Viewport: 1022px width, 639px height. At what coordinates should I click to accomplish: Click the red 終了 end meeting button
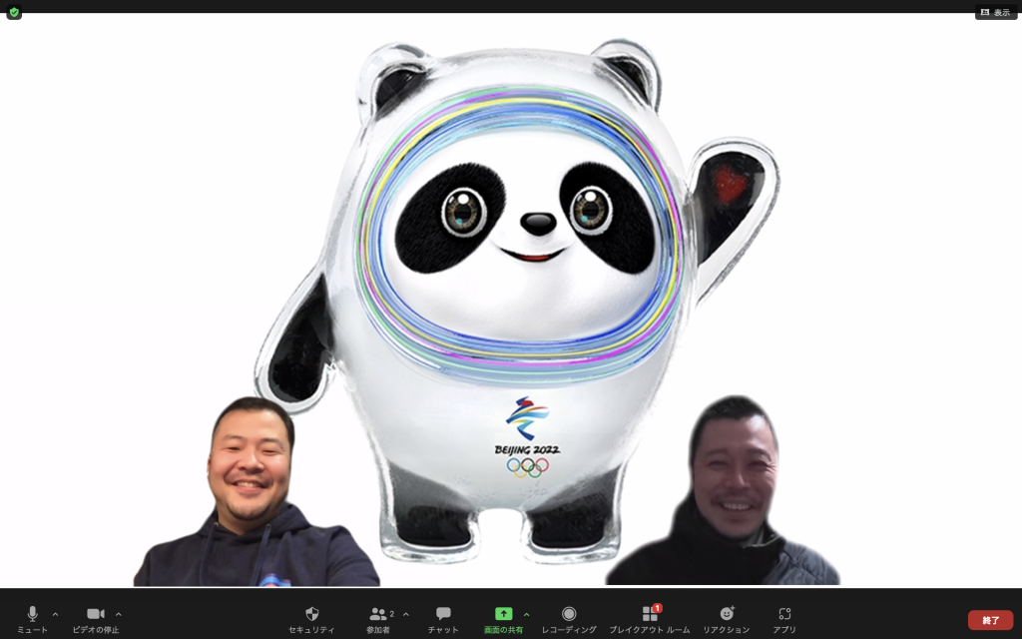click(991, 620)
